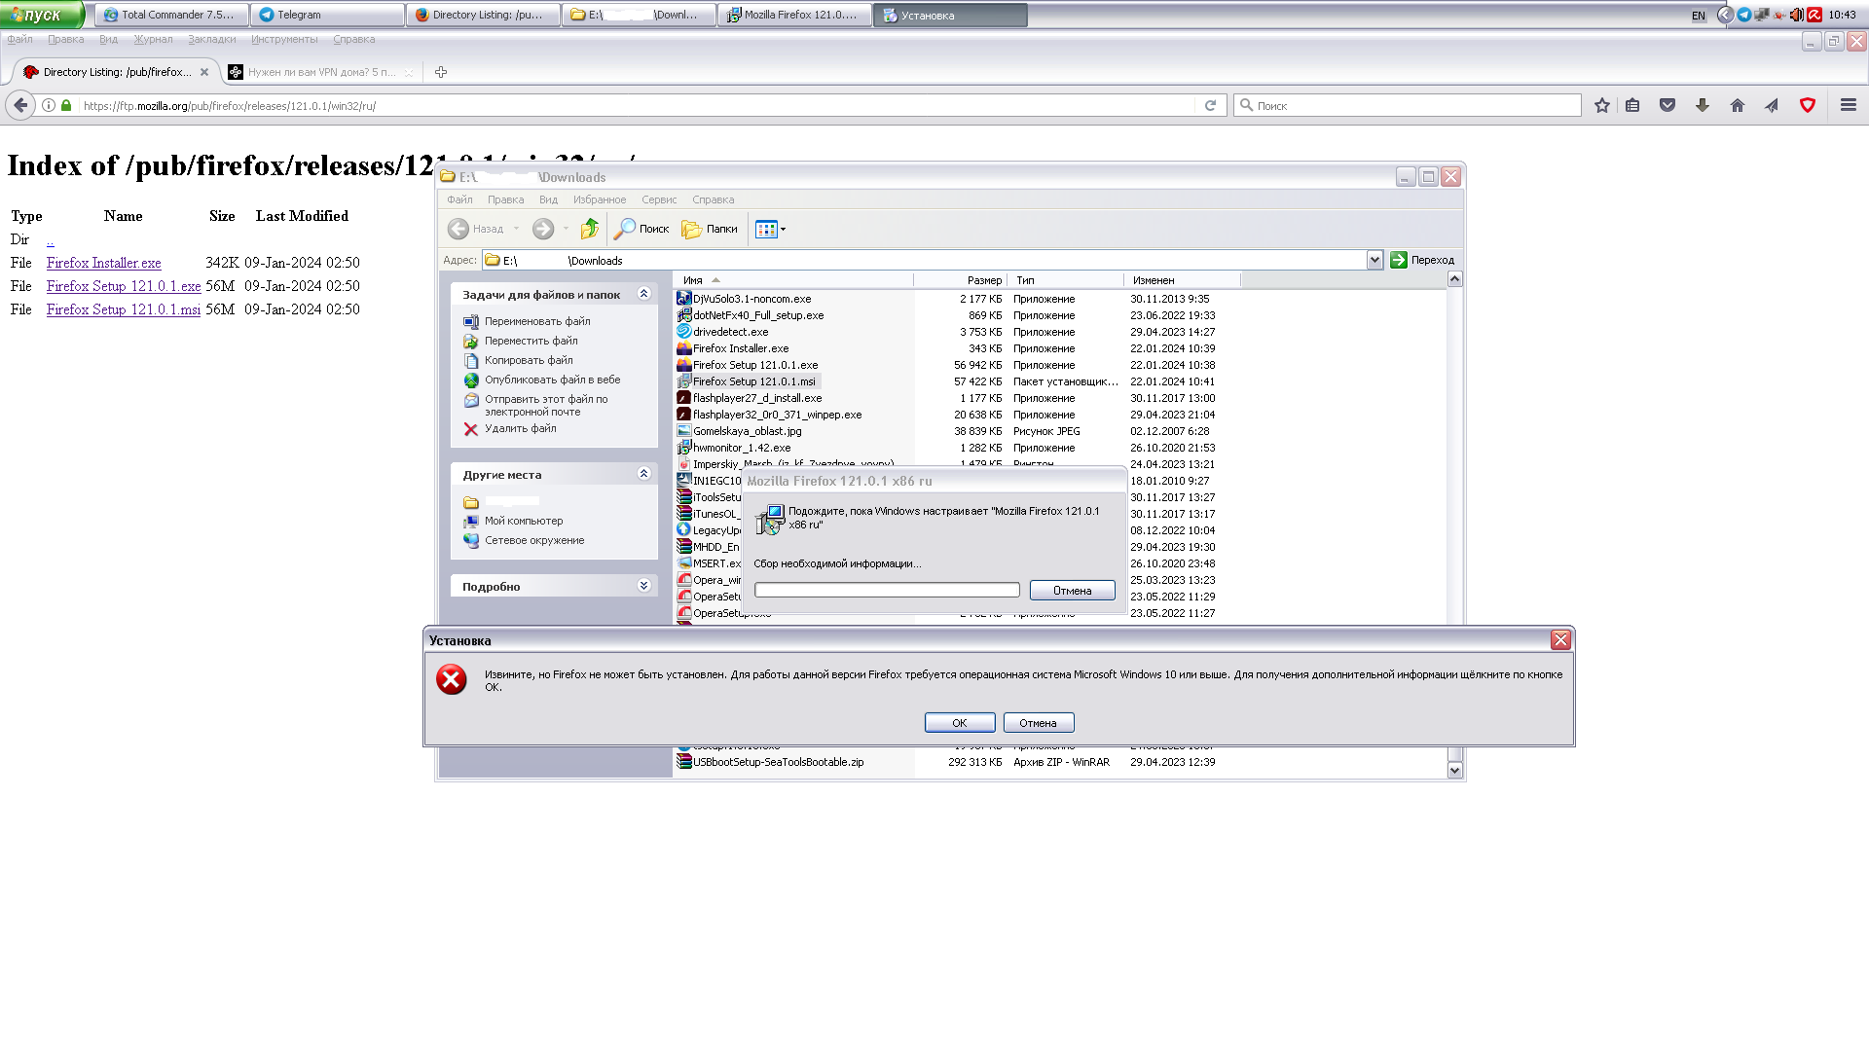Viewport: 1869px width, 1051px height.
Task: Collapse the 'Задачи для файлов и папок' panel
Action: coord(643,294)
